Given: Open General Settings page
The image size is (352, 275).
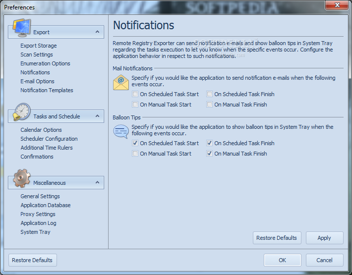Looking at the screenshot, I should (40, 196).
